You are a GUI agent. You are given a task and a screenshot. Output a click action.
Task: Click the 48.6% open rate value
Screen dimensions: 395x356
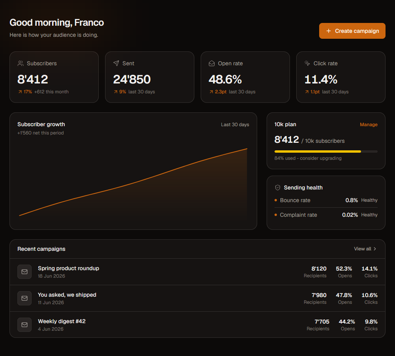point(225,79)
